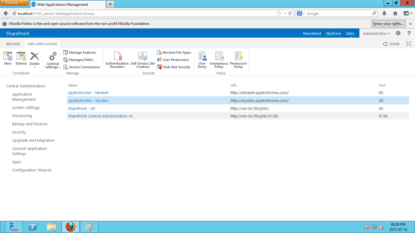Open General Application Settings in sidebar
Viewport: 415px width, 233px height.
pos(29,151)
